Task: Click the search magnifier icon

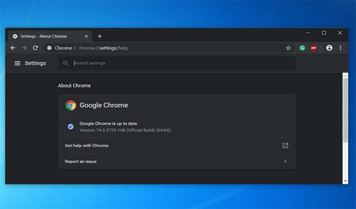Action: tap(66, 63)
